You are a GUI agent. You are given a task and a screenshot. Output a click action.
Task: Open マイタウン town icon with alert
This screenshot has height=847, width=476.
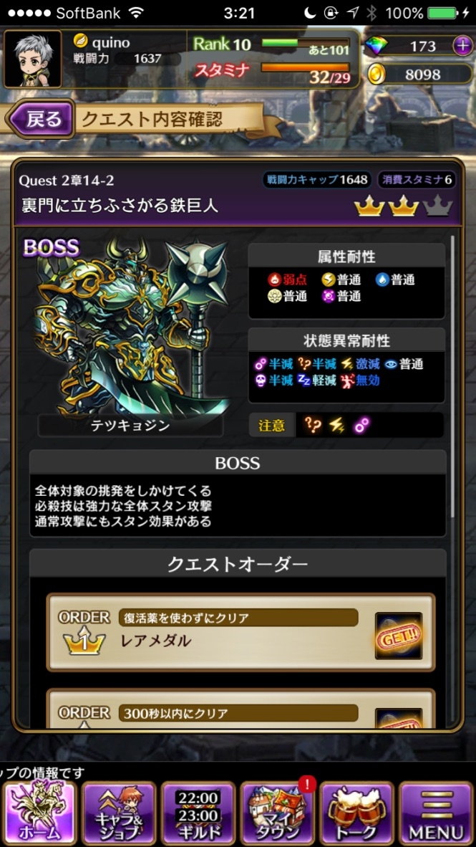tap(278, 813)
